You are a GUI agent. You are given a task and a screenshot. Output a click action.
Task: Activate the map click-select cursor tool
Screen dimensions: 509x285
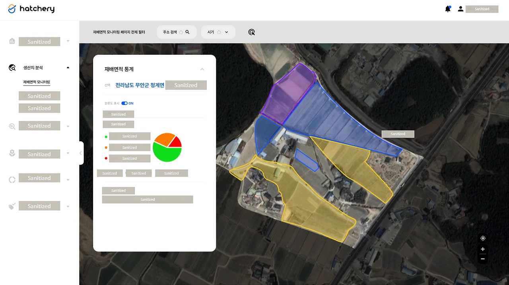[x=251, y=32]
